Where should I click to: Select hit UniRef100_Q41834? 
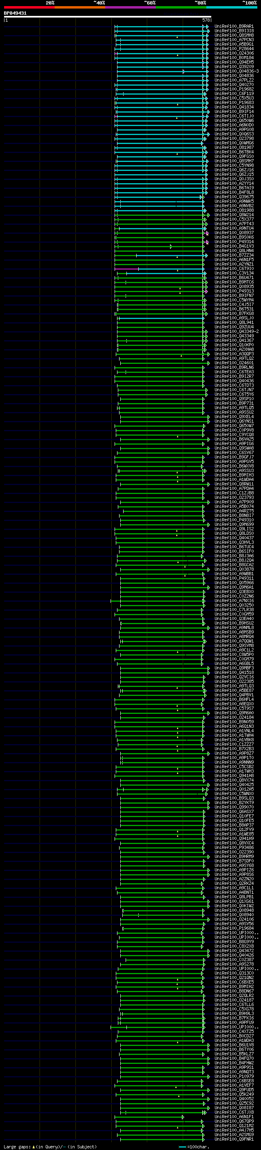pos(234,107)
